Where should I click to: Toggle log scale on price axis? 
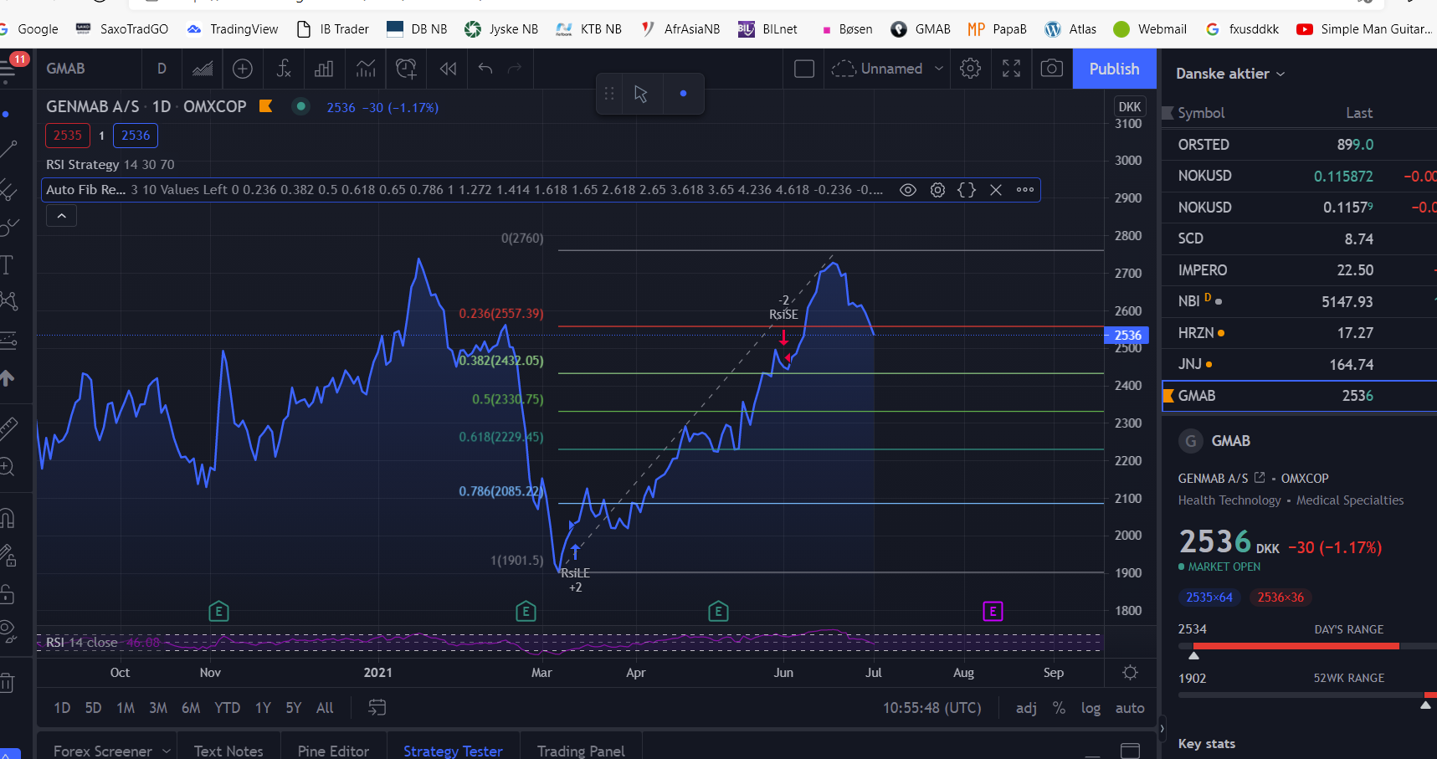1091,708
